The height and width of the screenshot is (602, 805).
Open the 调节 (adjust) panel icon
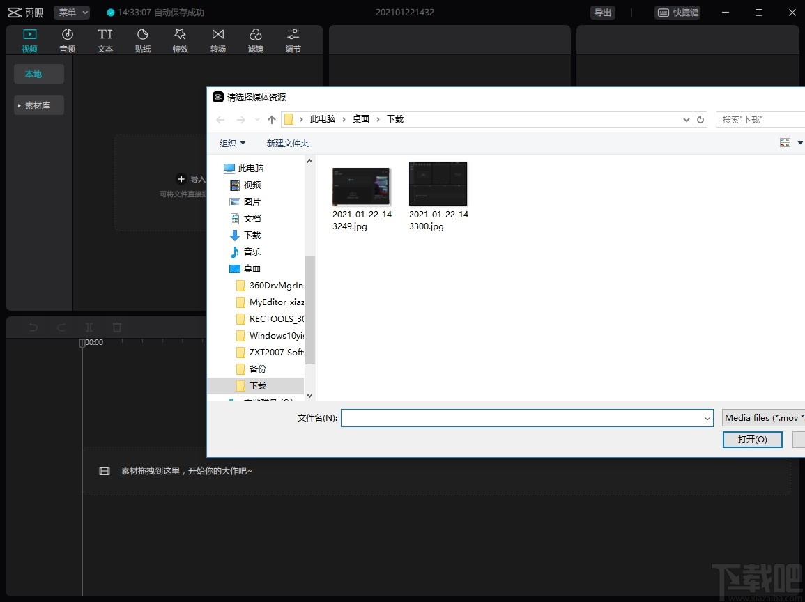293,40
